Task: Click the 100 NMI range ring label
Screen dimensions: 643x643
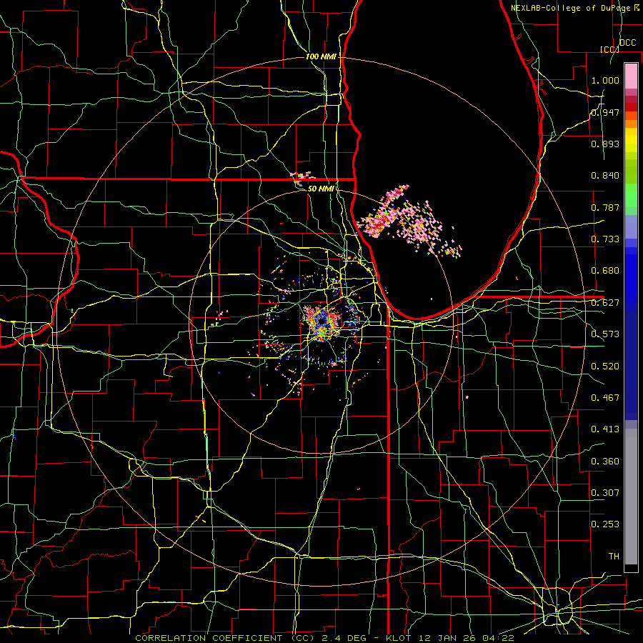Action: (x=320, y=56)
